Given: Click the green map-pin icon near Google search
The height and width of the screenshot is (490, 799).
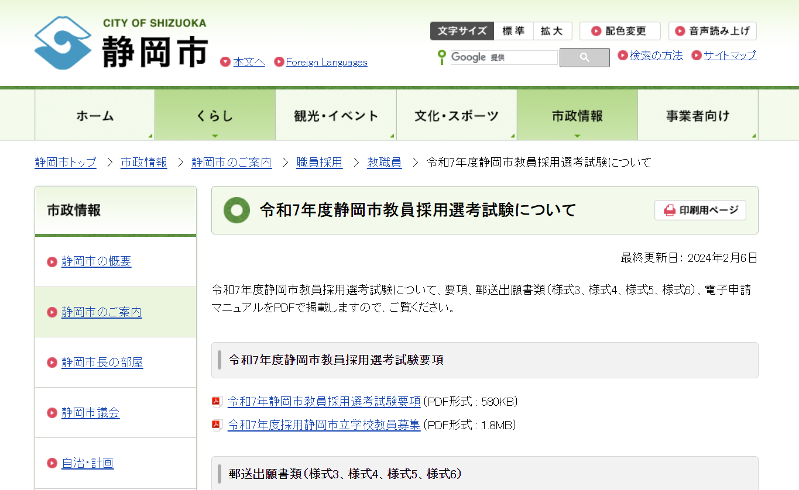Looking at the screenshot, I should point(441,57).
